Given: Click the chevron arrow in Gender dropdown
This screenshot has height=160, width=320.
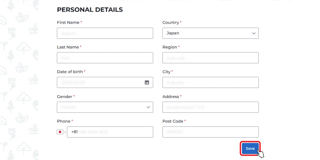Looking at the screenshot, I should tap(148, 107).
